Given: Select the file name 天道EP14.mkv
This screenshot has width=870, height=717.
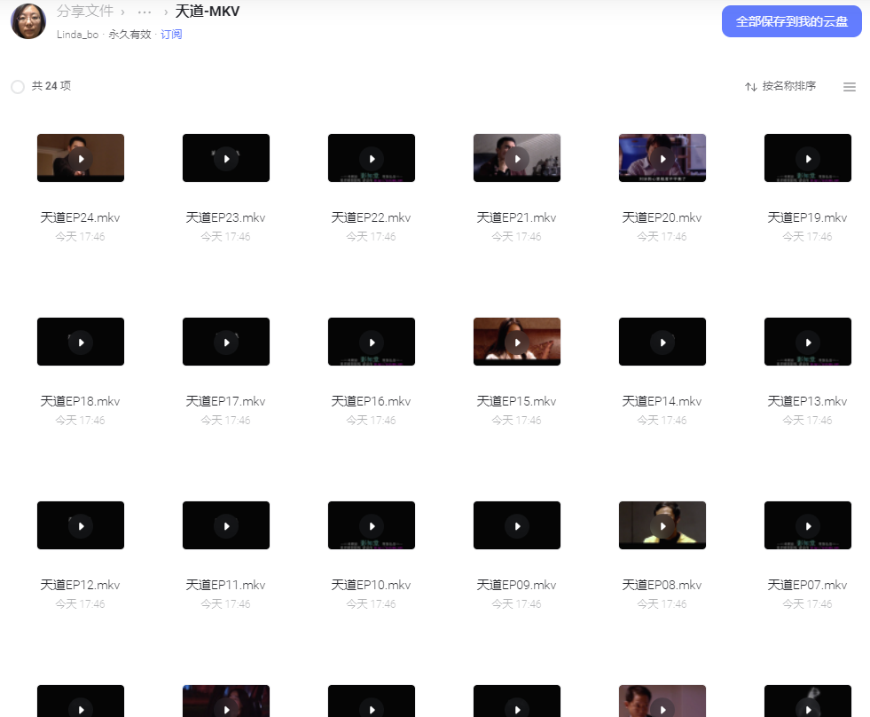Looking at the screenshot, I should (x=662, y=402).
